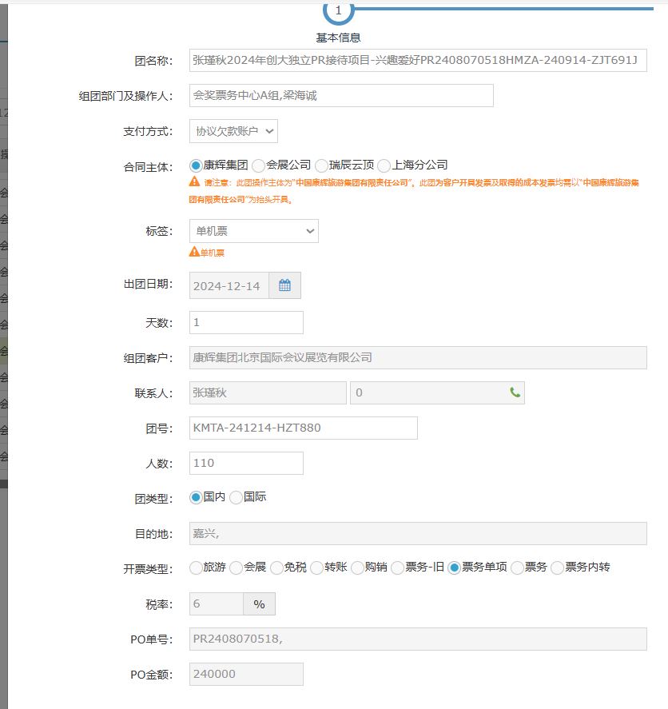Click the percent sign beside tax rate

click(259, 604)
